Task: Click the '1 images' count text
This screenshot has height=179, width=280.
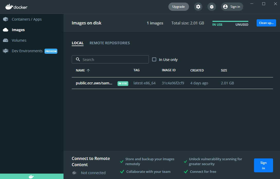Action: click(155, 23)
